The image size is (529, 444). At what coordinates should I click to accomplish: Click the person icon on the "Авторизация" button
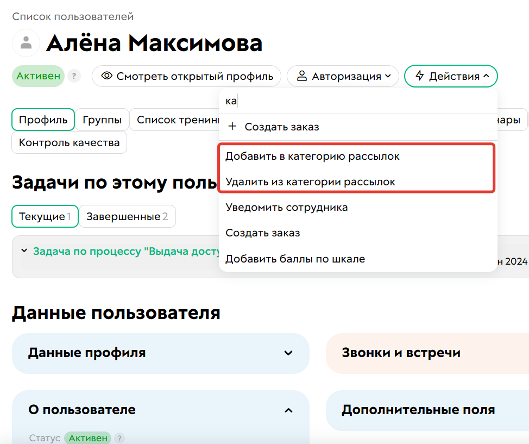pyautogui.click(x=302, y=76)
